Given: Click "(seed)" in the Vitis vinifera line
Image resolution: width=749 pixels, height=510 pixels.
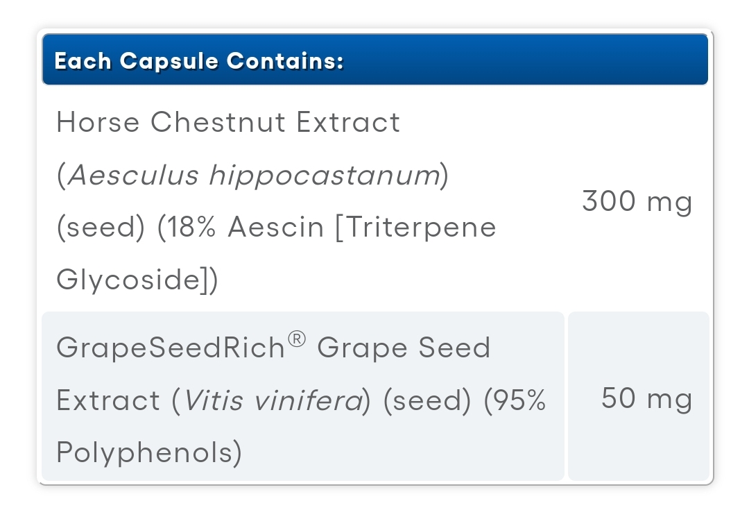Looking at the screenshot, I should 427,400.
